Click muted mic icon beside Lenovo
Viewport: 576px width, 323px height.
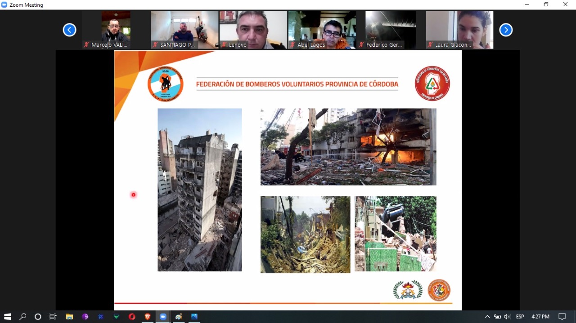coord(224,45)
